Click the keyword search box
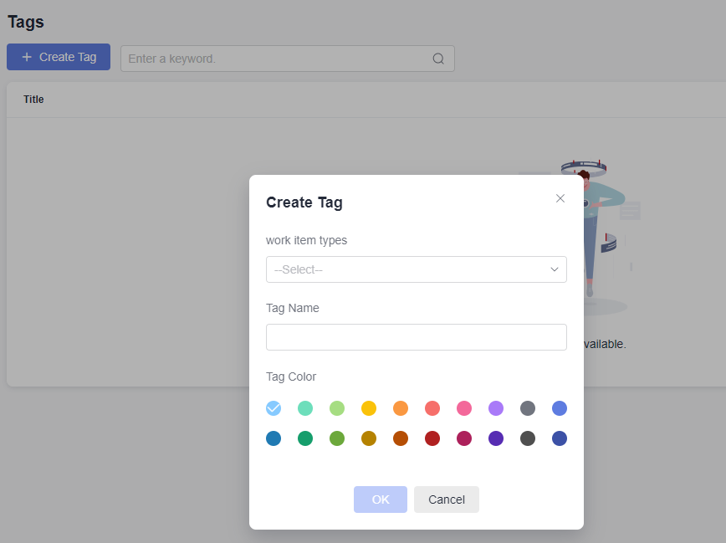The image size is (726, 543). (276, 59)
